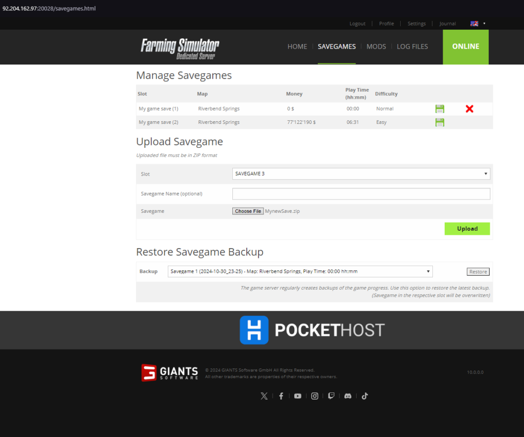Open the language flag selector

coord(477,24)
